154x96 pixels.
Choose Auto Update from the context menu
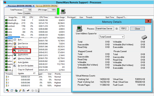25,62
